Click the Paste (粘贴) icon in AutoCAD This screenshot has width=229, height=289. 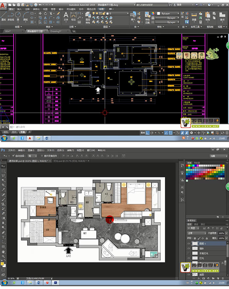[208, 16]
